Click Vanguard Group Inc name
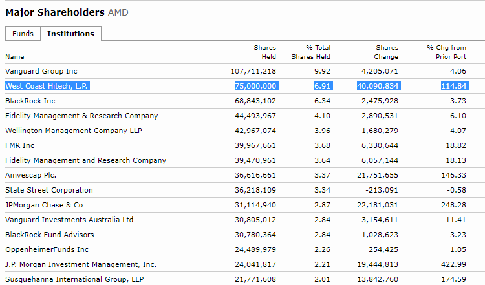 [x=41, y=71]
